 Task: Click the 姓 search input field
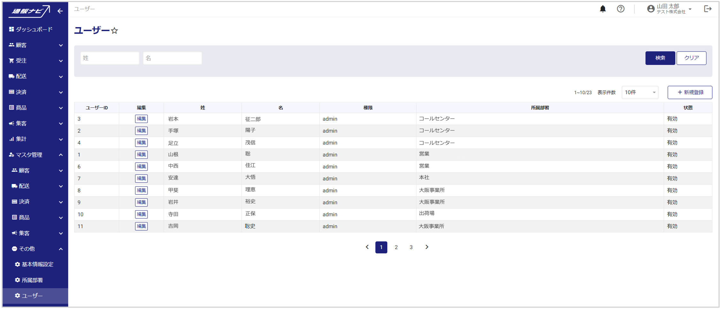[x=110, y=58]
